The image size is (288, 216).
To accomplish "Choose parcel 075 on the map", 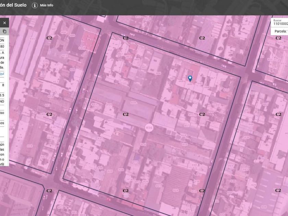I will tap(135, 162).
